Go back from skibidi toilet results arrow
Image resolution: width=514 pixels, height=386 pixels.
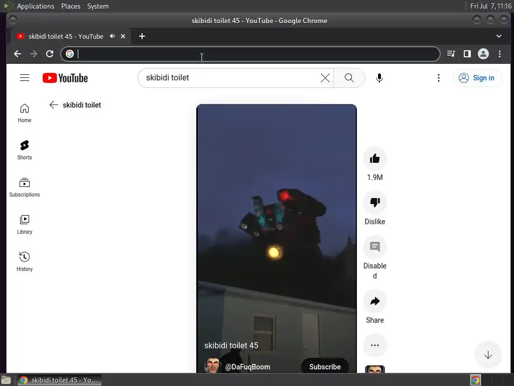pyautogui.click(x=54, y=105)
